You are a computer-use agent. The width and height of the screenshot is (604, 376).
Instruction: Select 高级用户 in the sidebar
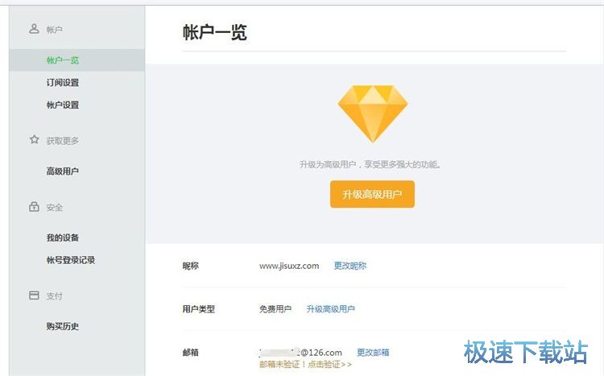(63, 171)
